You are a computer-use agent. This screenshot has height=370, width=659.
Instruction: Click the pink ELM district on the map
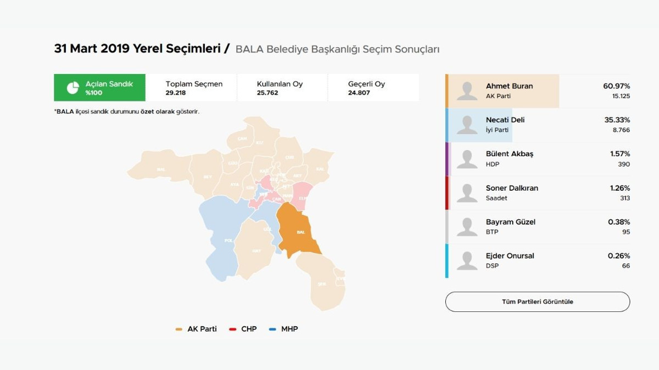click(x=302, y=196)
